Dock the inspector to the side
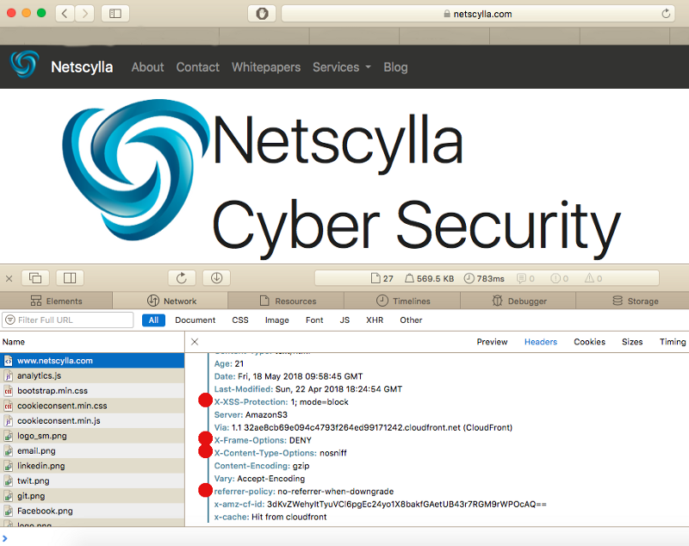The height and width of the screenshot is (546, 689). tap(70, 278)
